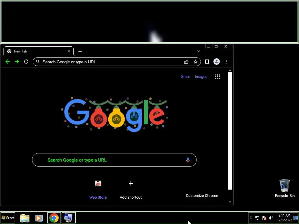This screenshot has height=224, width=299.
Task: Click the taskbar clock showing 9:11 AM
Action: [x=284, y=218]
